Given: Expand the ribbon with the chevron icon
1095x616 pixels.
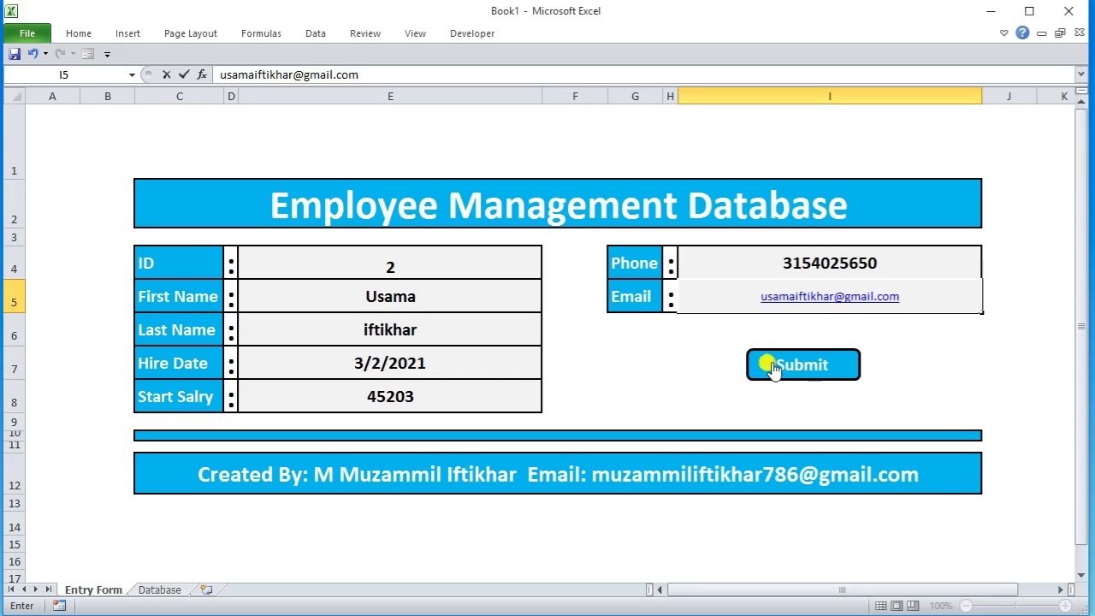Looking at the screenshot, I should pos(1004,33).
